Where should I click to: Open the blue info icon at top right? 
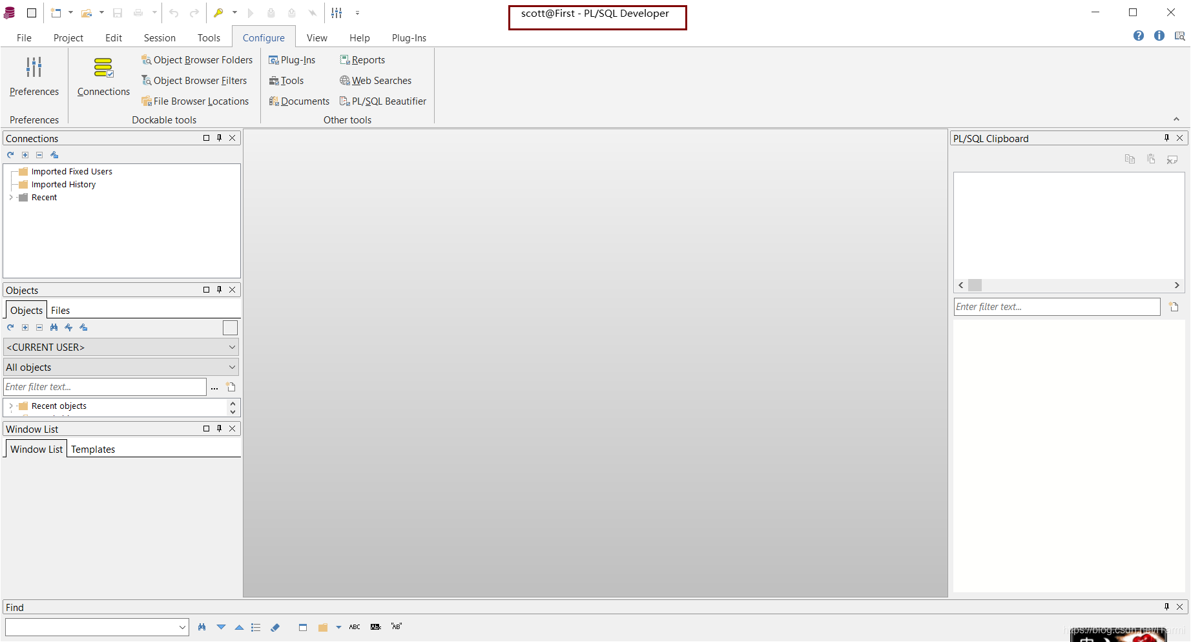click(1159, 36)
